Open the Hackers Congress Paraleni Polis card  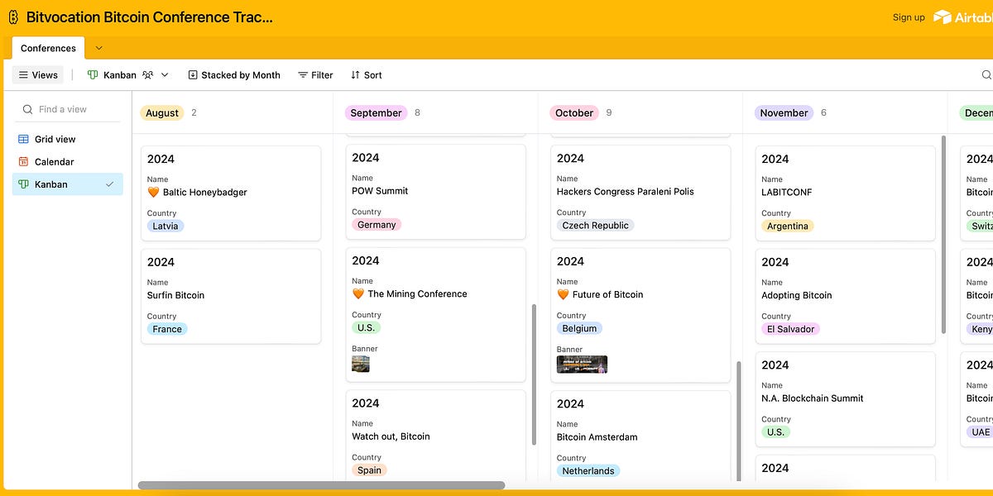point(640,193)
